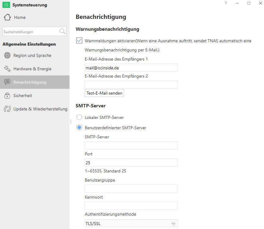Click the Sicherheit lock icon
The height and width of the screenshot is (229, 264).
click(7, 96)
